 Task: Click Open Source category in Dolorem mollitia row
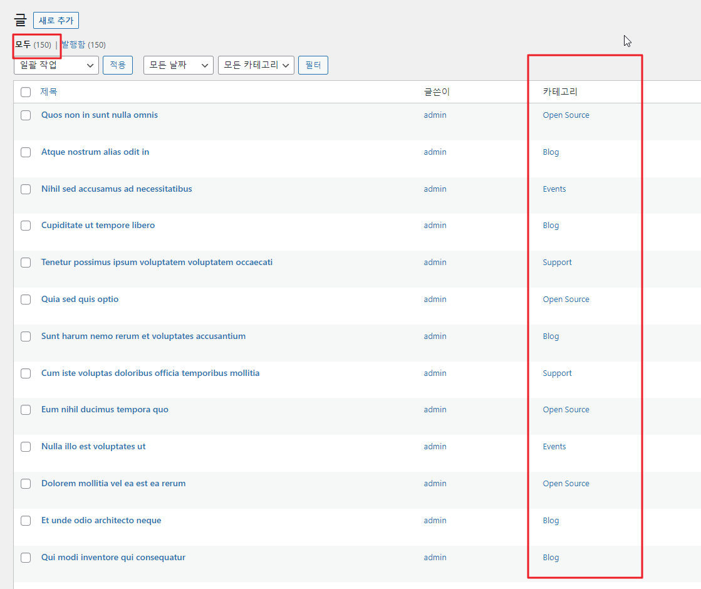[566, 484]
